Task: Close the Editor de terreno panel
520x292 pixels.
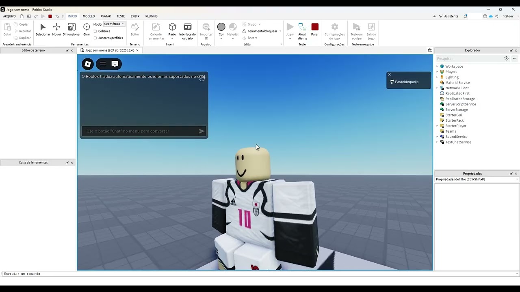Action: point(72,50)
